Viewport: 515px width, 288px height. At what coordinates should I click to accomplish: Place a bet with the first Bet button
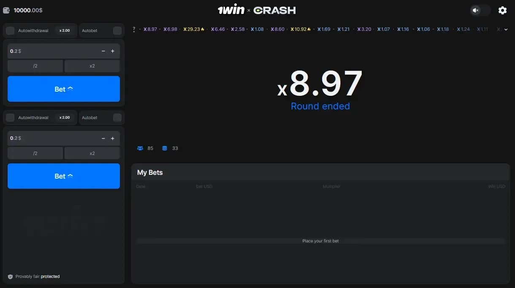pyautogui.click(x=63, y=89)
